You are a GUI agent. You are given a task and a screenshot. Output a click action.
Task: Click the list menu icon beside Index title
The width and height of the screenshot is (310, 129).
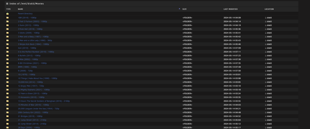[x=7, y=3]
